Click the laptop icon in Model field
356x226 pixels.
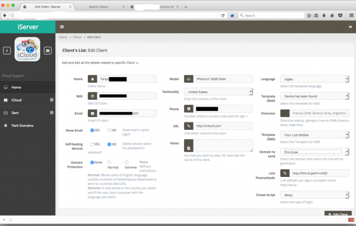click(188, 79)
